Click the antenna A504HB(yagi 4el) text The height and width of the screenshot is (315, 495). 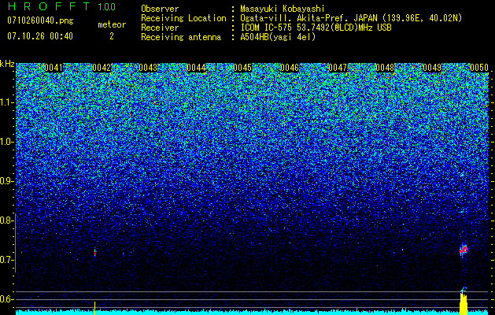point(278,37)
